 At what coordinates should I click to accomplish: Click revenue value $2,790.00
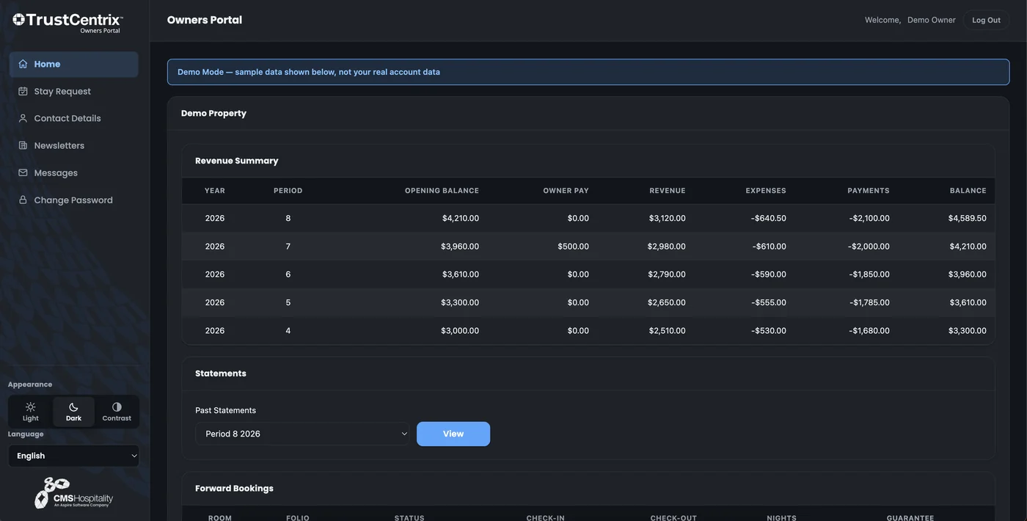pyautogui.click(x=667, y=274)
